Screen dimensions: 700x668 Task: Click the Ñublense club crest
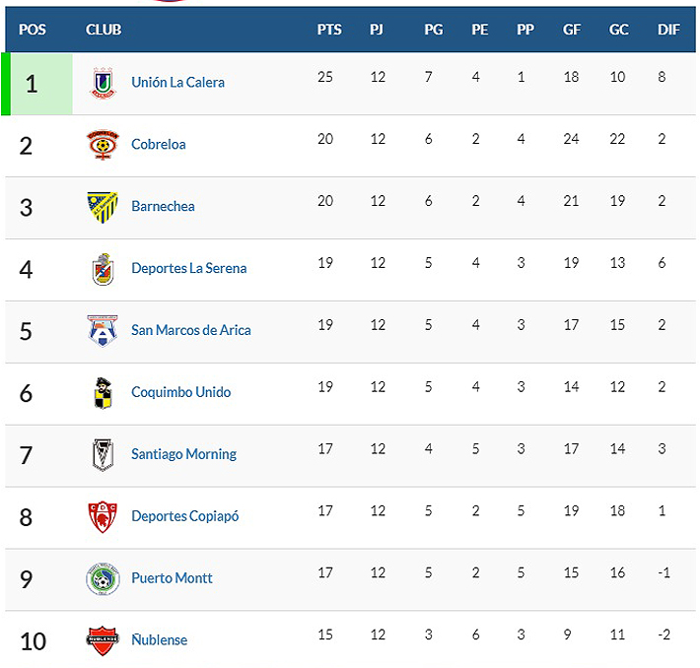[x=102, y=640]
